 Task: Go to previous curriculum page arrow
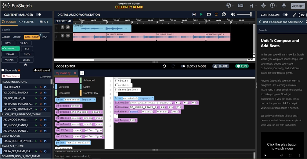click(x=260, y=22)
